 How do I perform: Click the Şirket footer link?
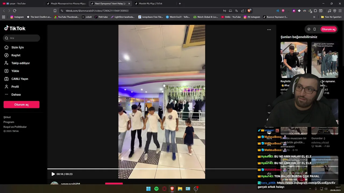point(7,117)
